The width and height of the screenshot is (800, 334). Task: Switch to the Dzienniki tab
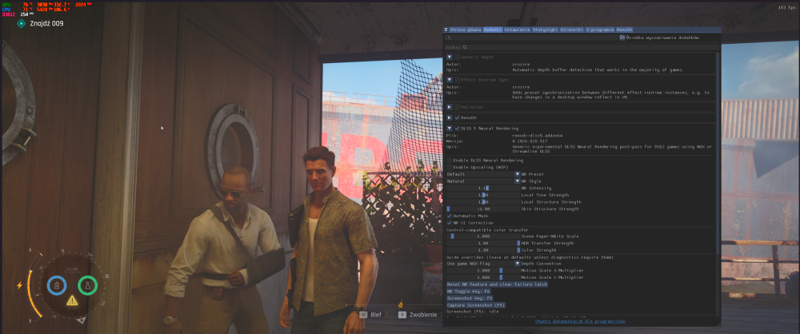click(572, 30)
